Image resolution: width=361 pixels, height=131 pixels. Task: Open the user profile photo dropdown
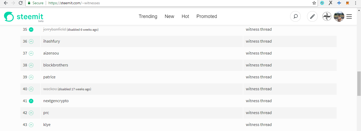(339, 16)
